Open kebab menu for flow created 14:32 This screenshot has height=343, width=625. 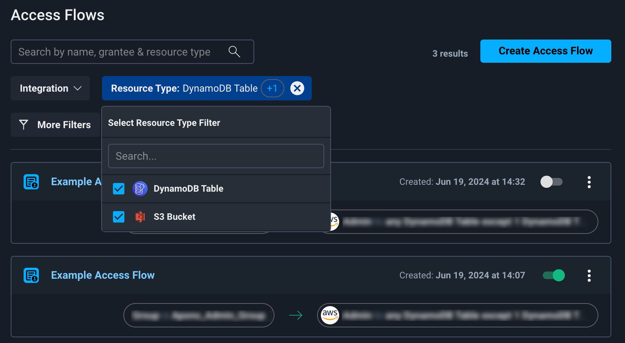pos(589,182)
